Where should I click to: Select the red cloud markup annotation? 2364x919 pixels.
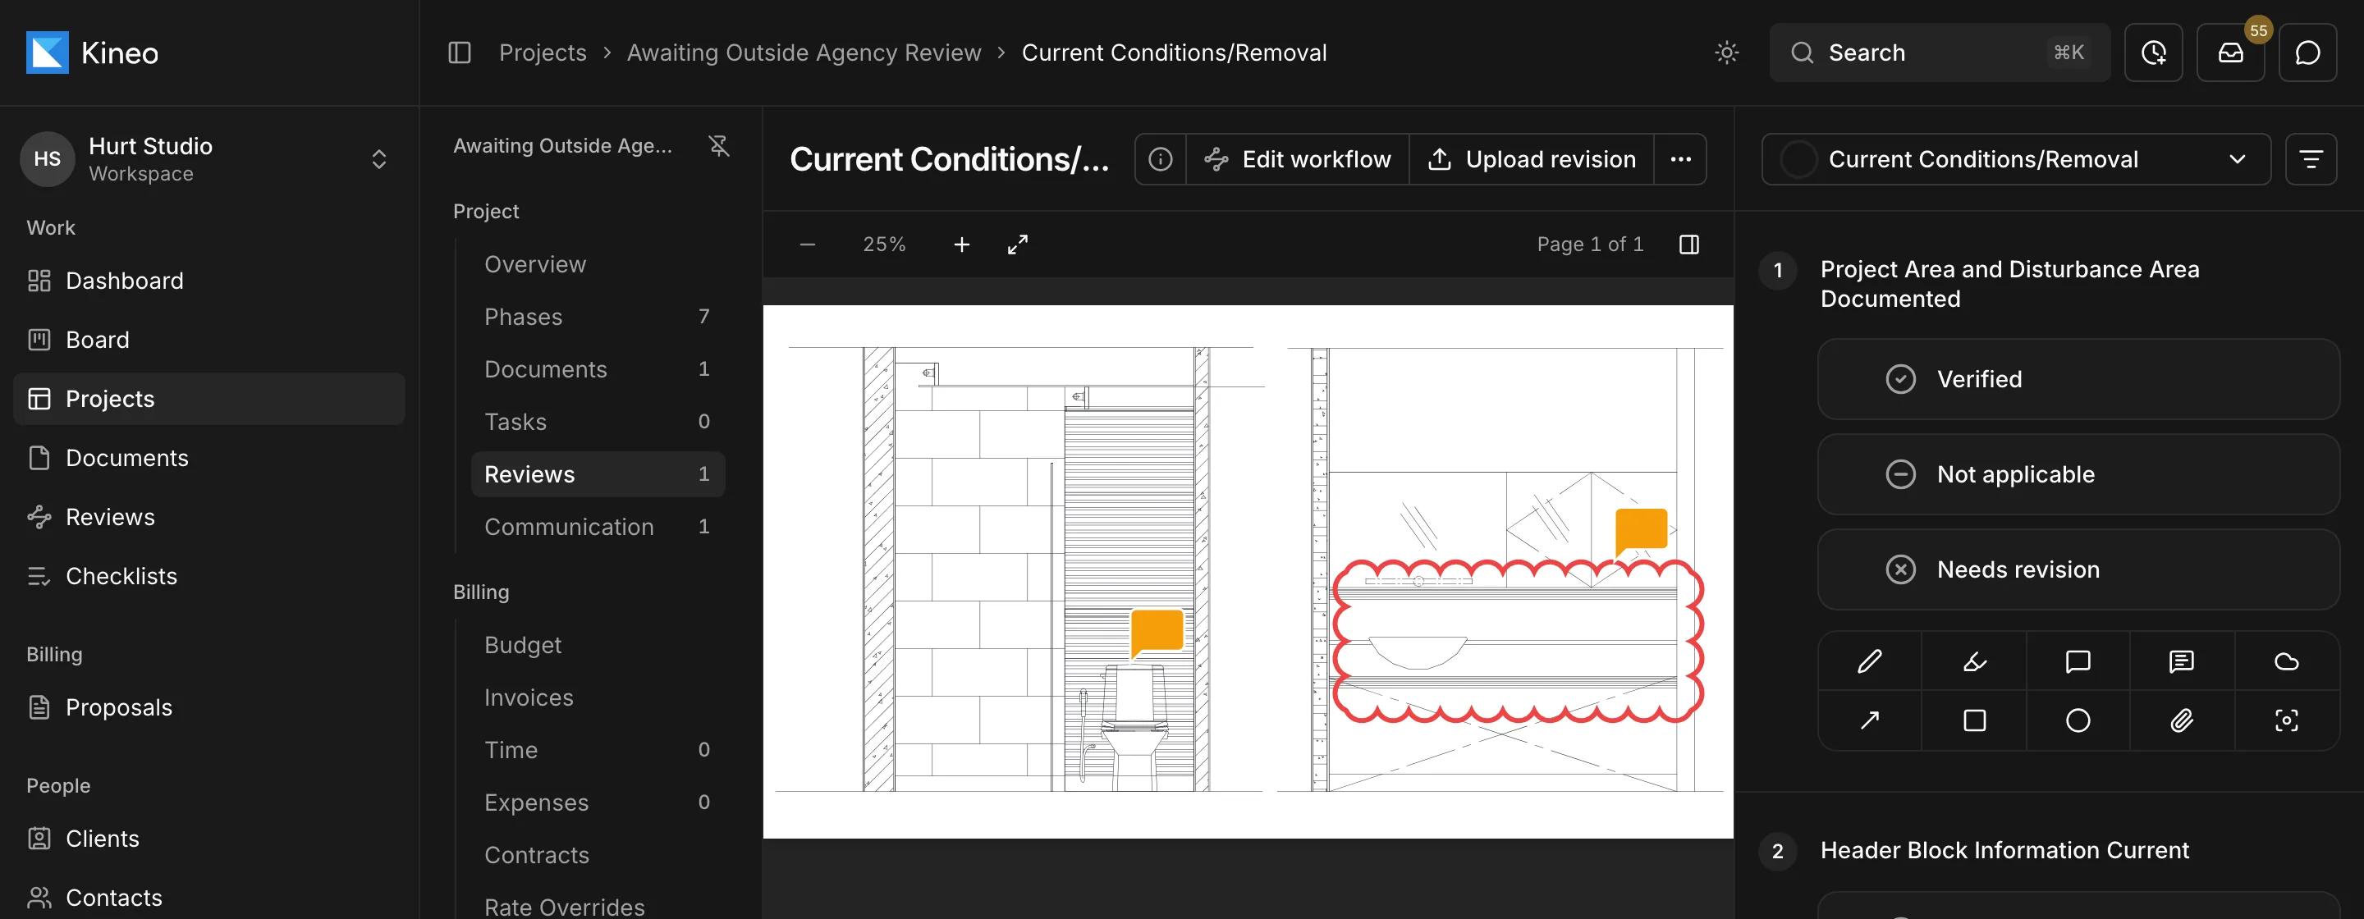[1517, 642]
